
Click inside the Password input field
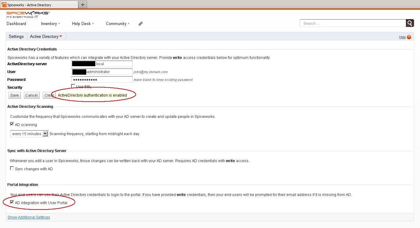tap(102, 79)
